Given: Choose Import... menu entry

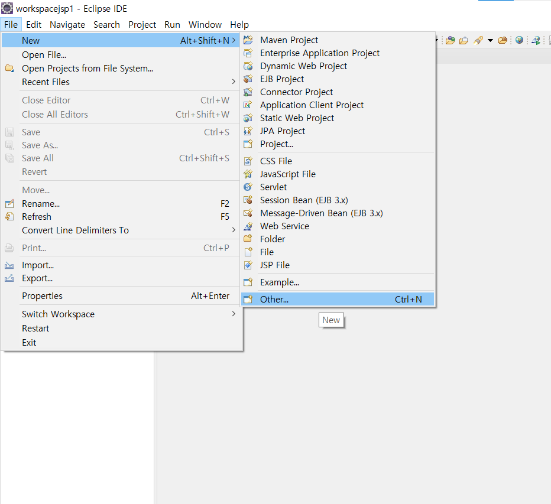Looking at the screenshot, I should click(122, 265).
